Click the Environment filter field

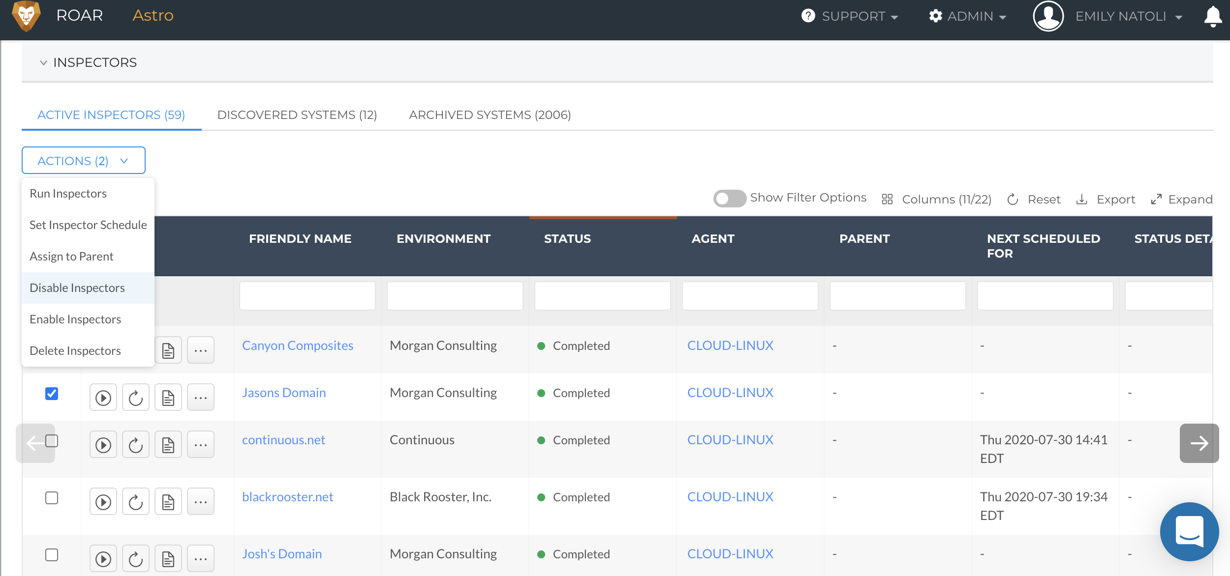coord(455,296)
